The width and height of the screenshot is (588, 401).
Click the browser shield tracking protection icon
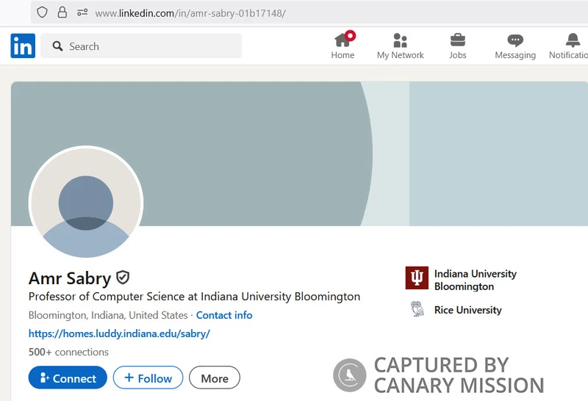[x=43, y=12]
